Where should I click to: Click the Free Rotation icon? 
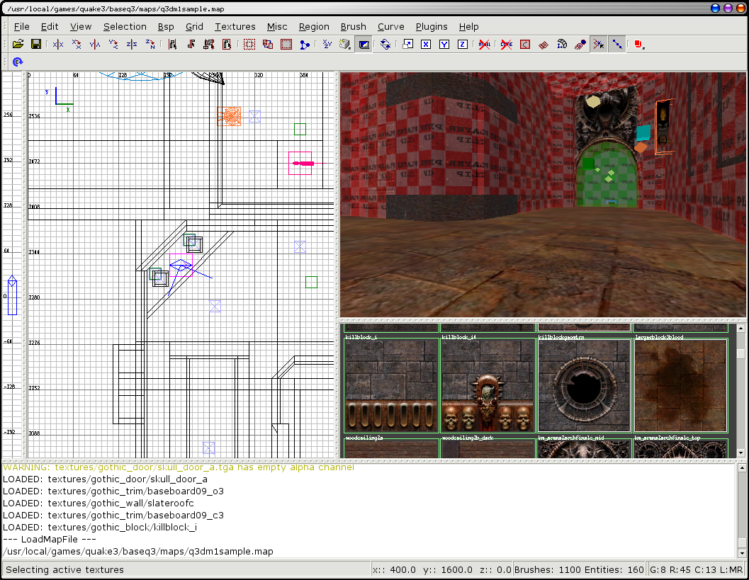pyautogui.click(x=385, y=44)
